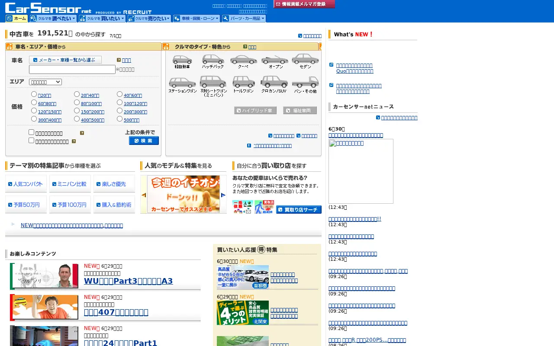Image resolution: width=554 pixels, height=346 pixels.
Task: Click help icon next to second checkbox
Action: pyautogui.click(x=74, y=141)
